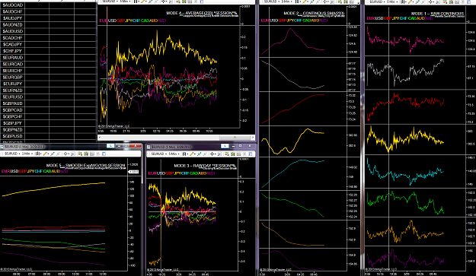Image resolution: width=476 pixels, height=276 pixels.
Task: Click zoom in icon on Mode 5 chart toolbar
Action: (53, 154)
